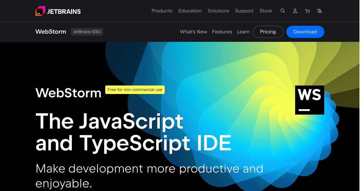Click the JetBrains wordmark text
Screen dimensions: 364x191
(64, 11)
